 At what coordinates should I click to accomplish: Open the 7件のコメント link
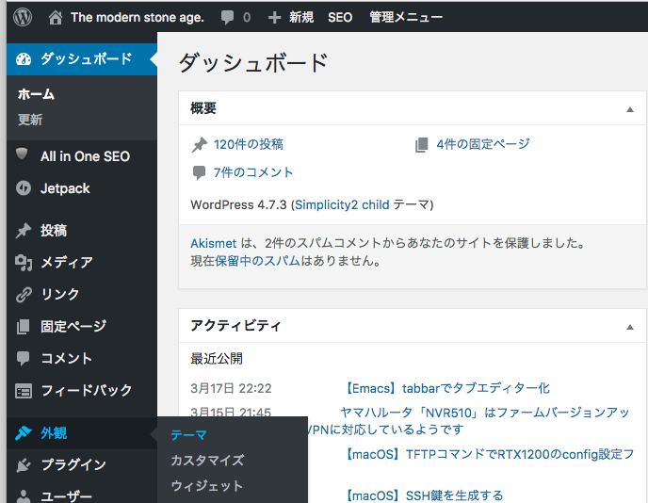[253, 172]
